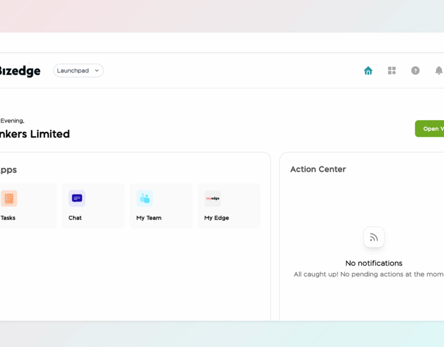The width and height of the screenshot is (444, 347).
Task: Click the myedge logo icon
Action: (213, 198)
